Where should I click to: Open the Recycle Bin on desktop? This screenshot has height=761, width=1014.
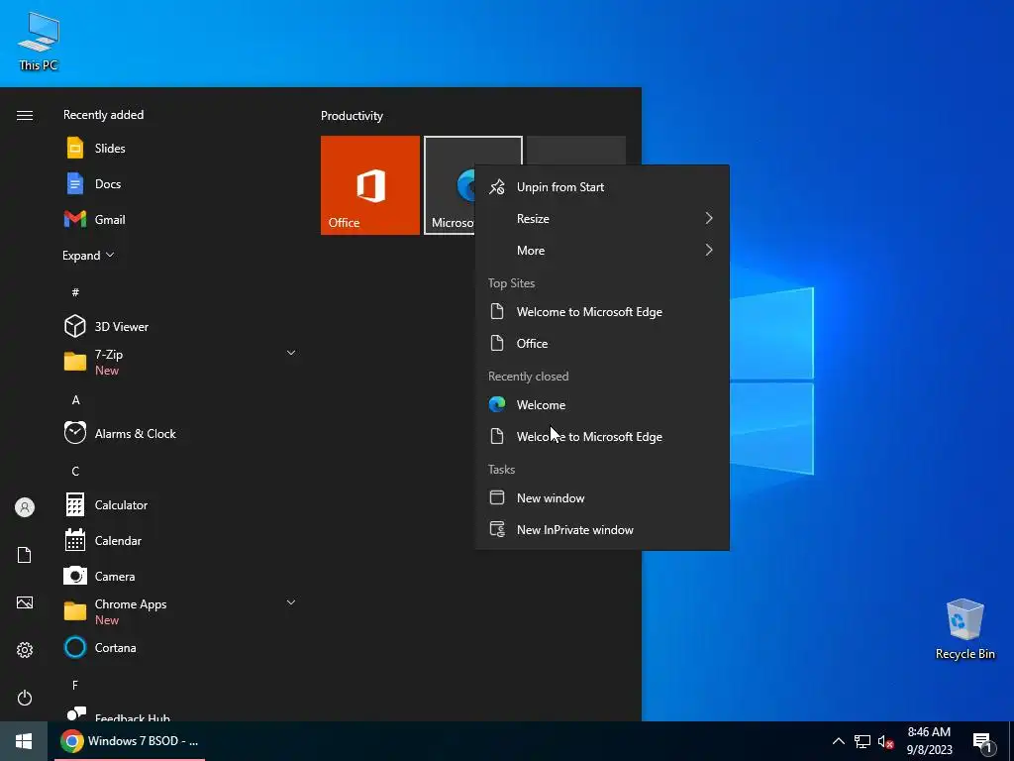[964, 629]
